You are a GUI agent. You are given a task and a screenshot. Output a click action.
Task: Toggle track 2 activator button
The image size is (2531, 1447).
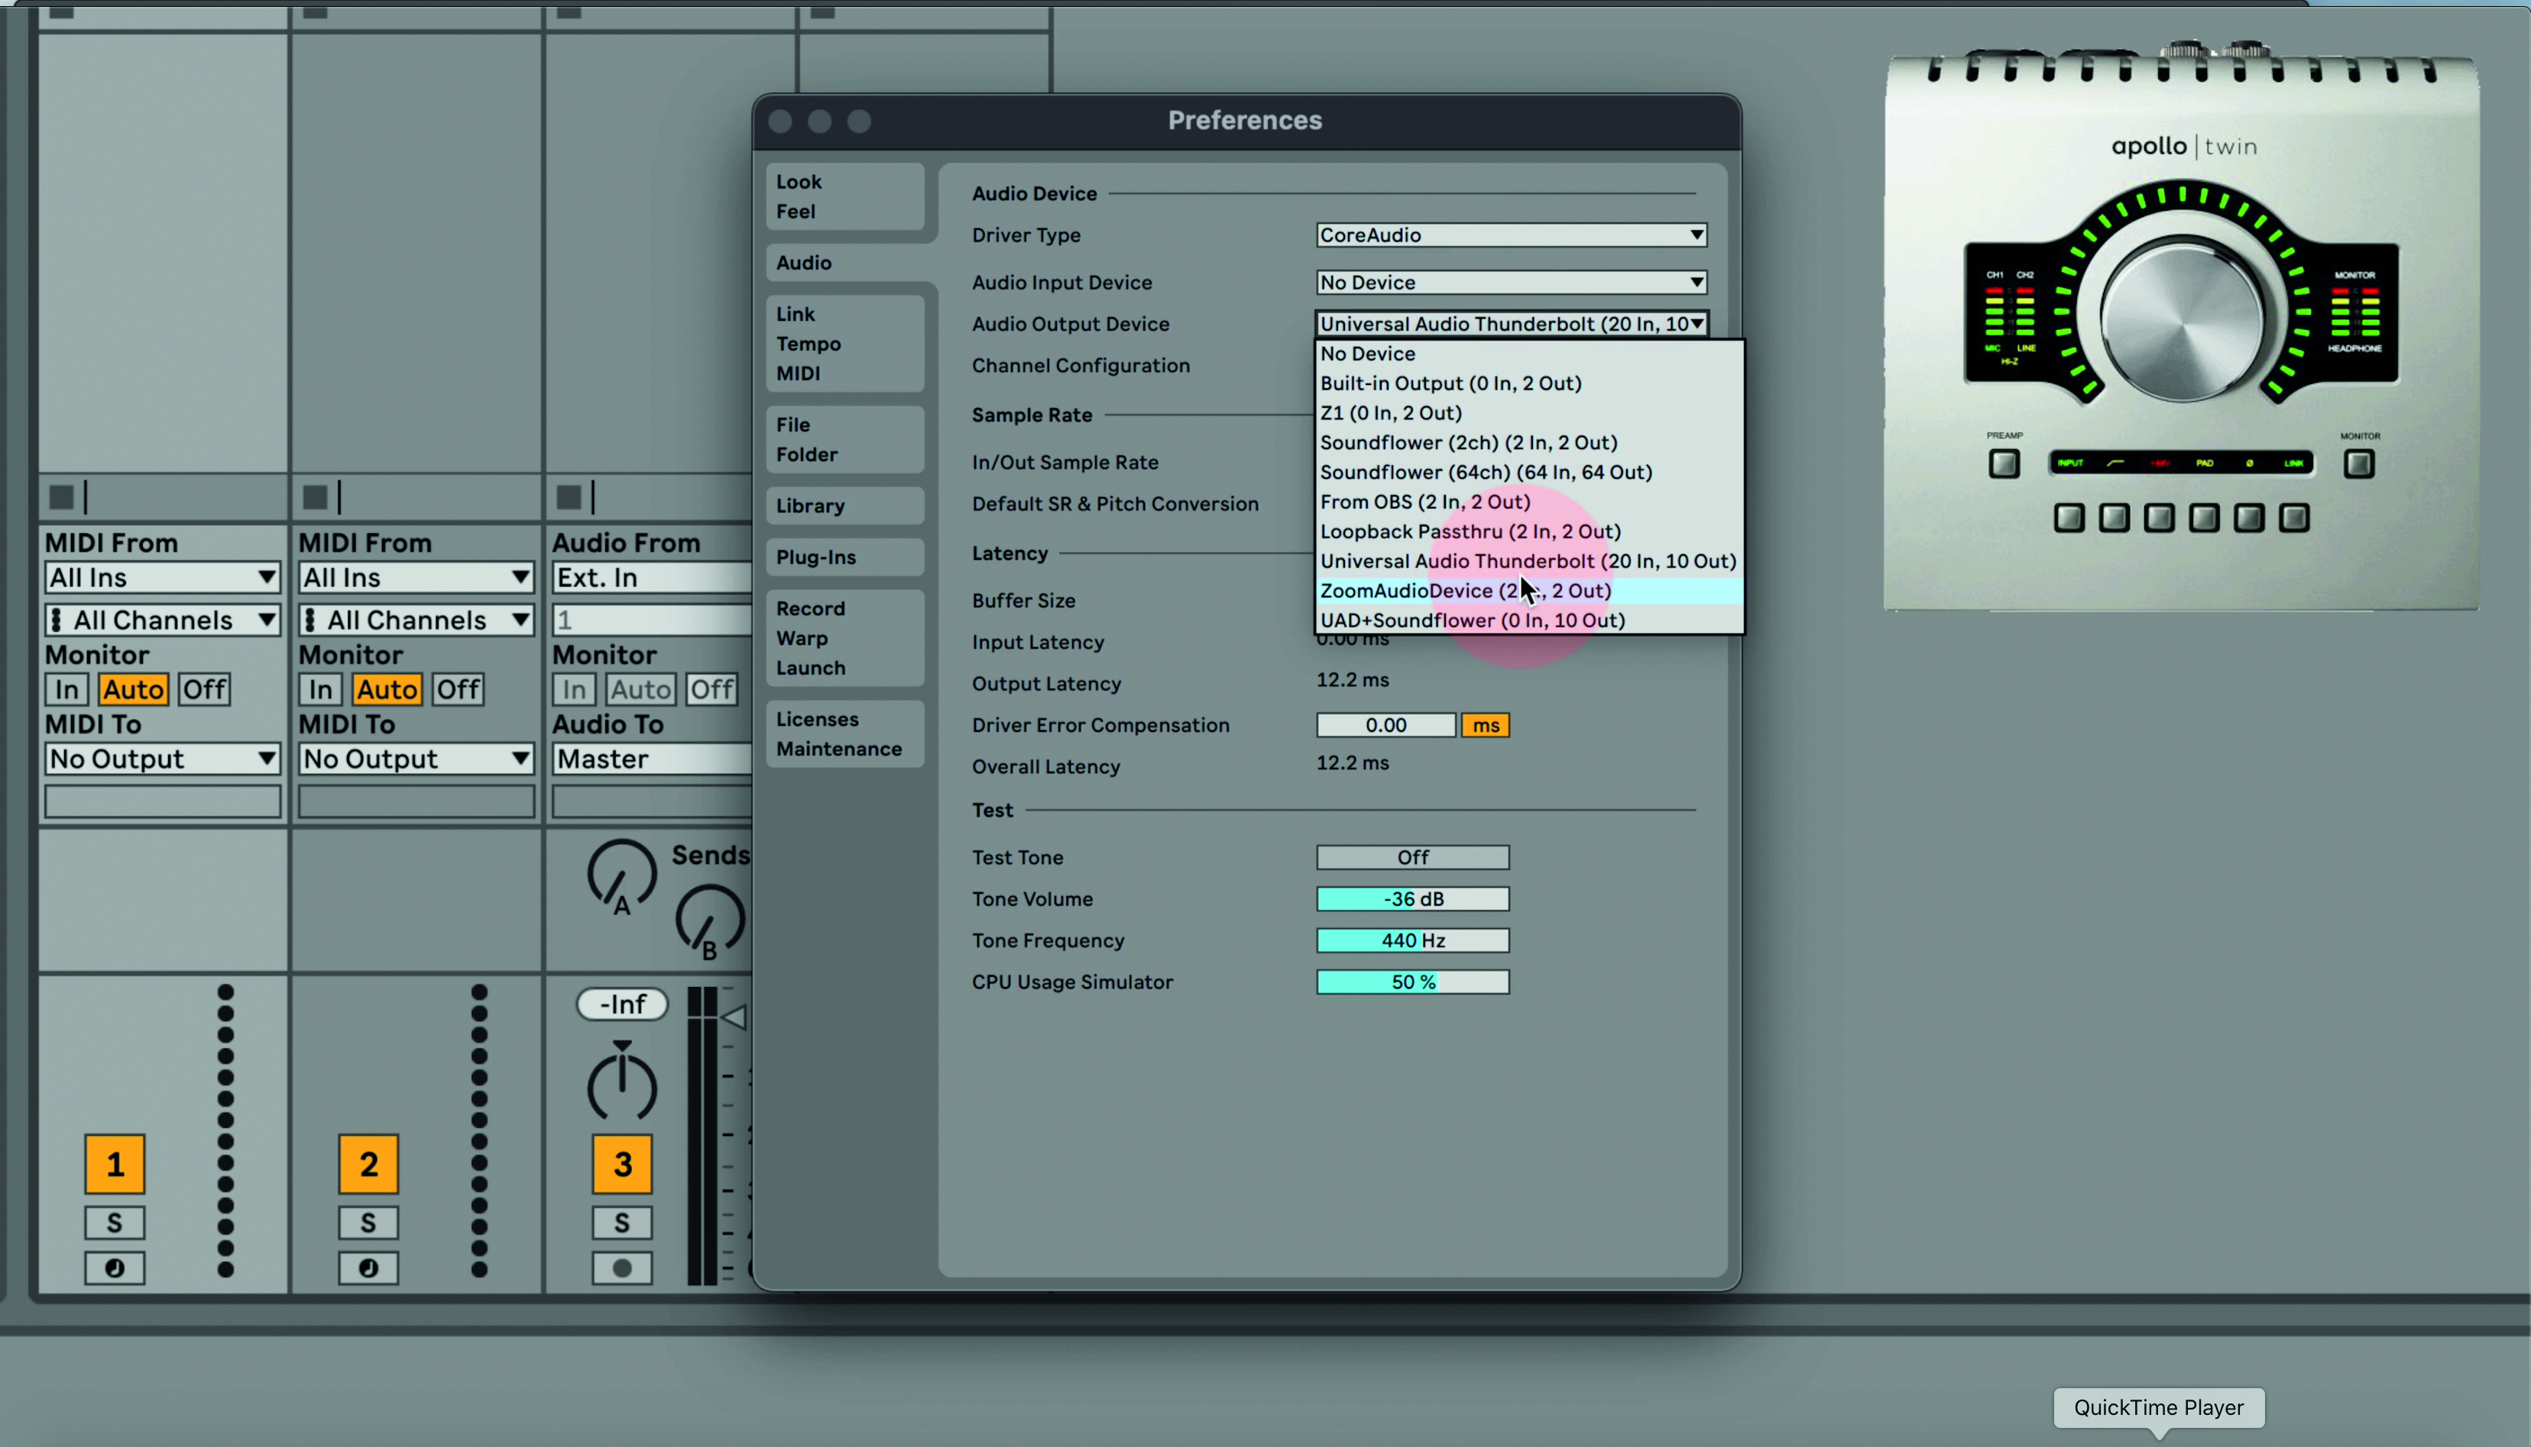pos(369,1165)
